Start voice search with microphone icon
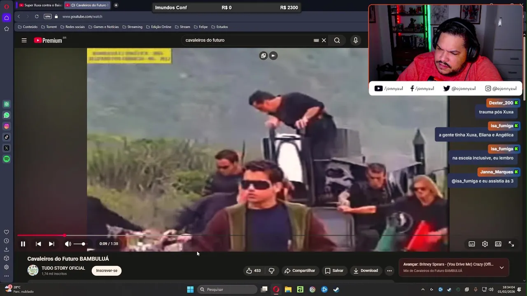This screenshot has height=296, width=527. pyautogui.click(x=356, y=40)
